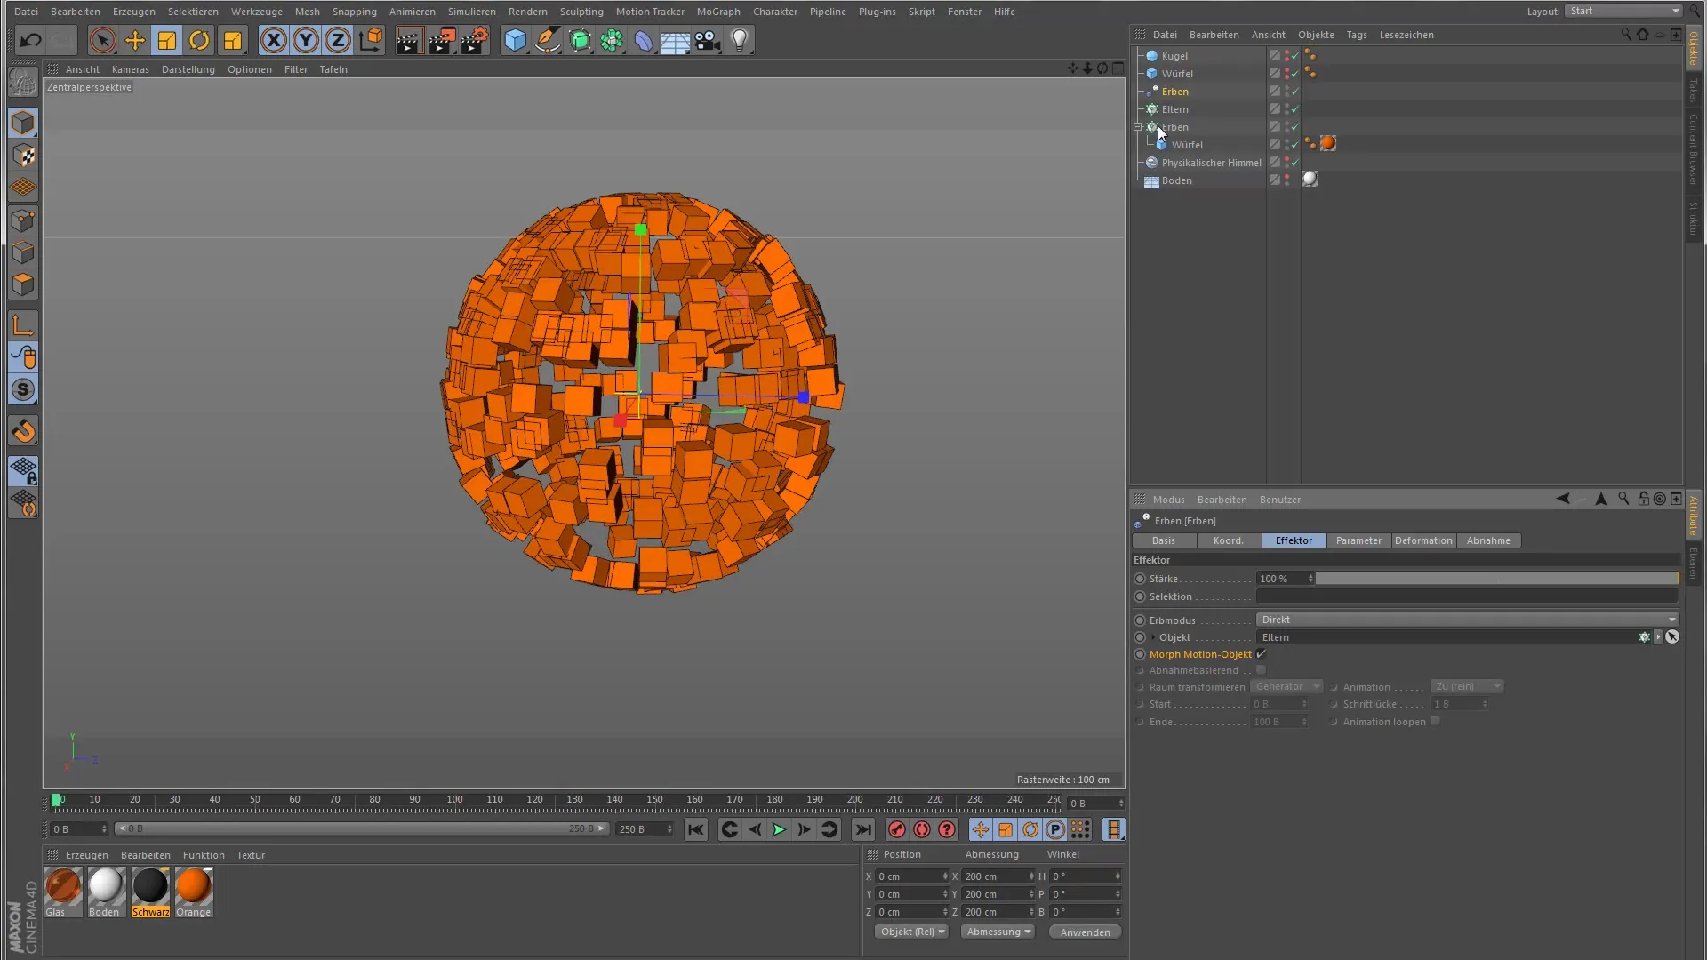The width and height of the screenshot is (1707, 960).
Task: Toggle world coordinate system icon
Action: point(370,40)
